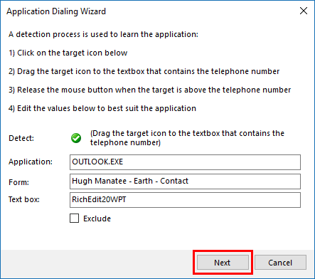This screenshot has height=279, width=315.
Task: Click the parenthesized drag hint beside Detect
Action: point(187,138)
